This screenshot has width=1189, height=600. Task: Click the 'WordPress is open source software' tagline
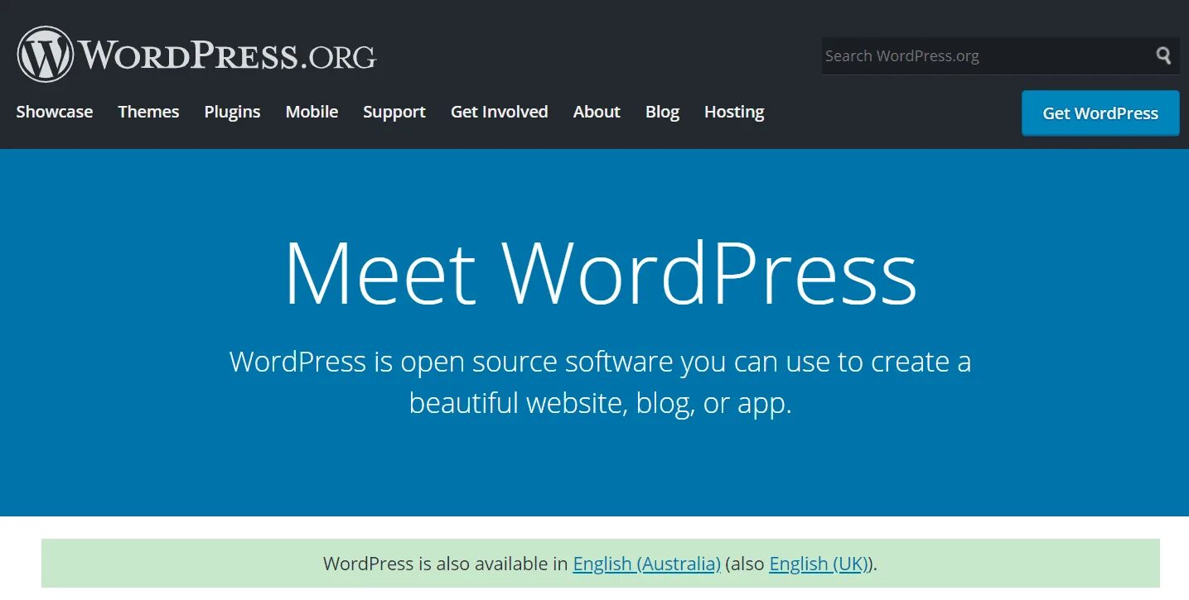point(601,382)
